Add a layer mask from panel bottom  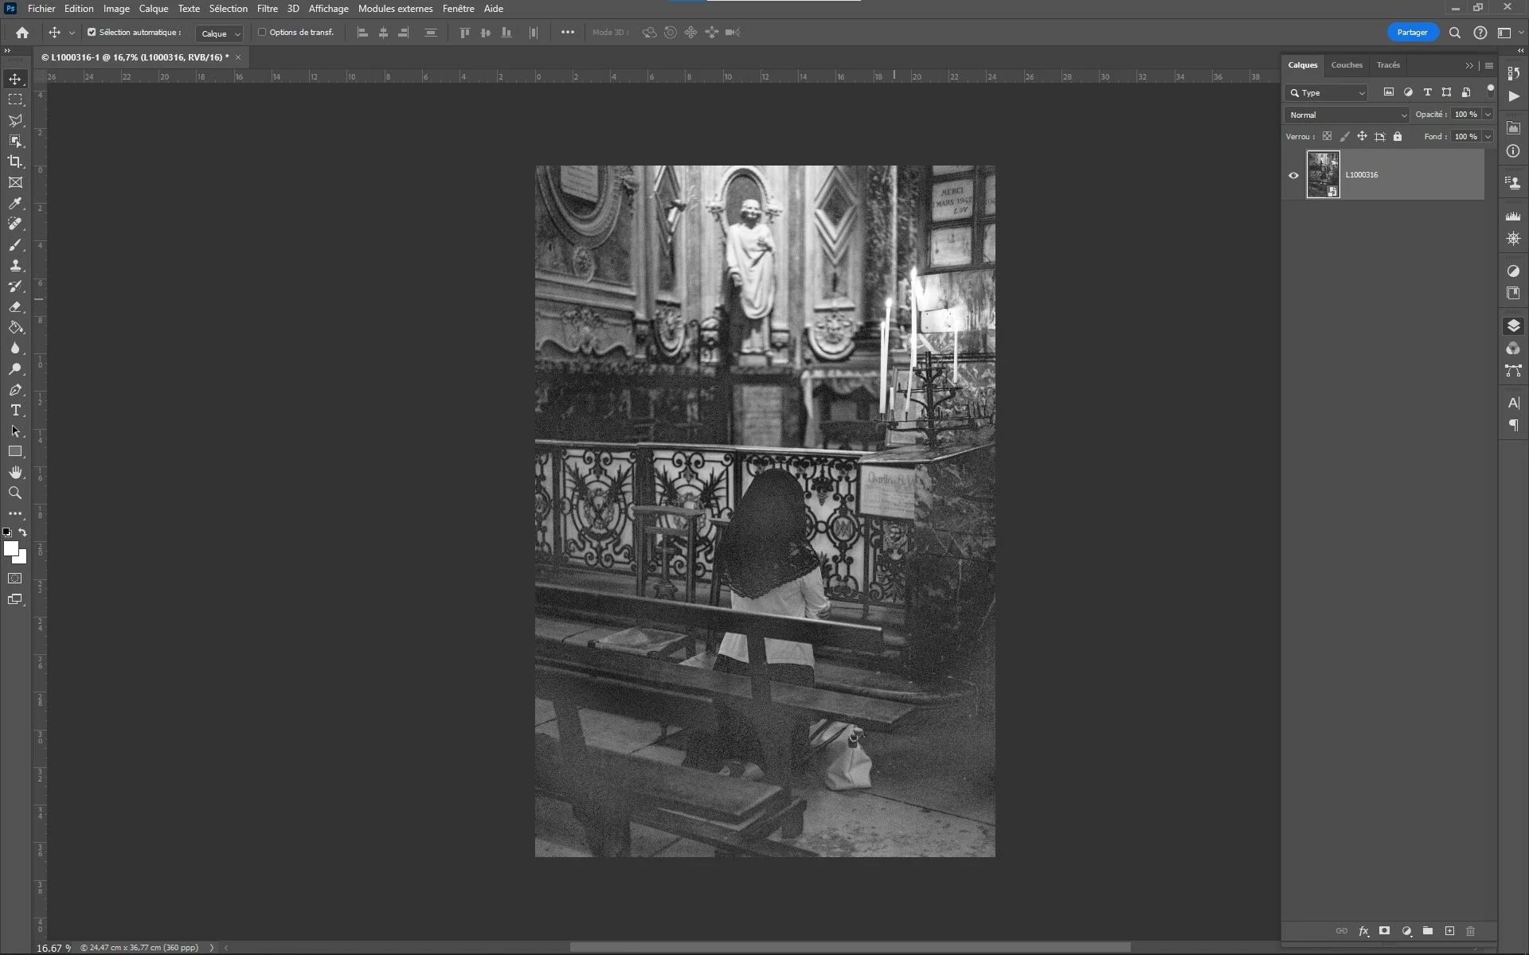click(1385, 931)
